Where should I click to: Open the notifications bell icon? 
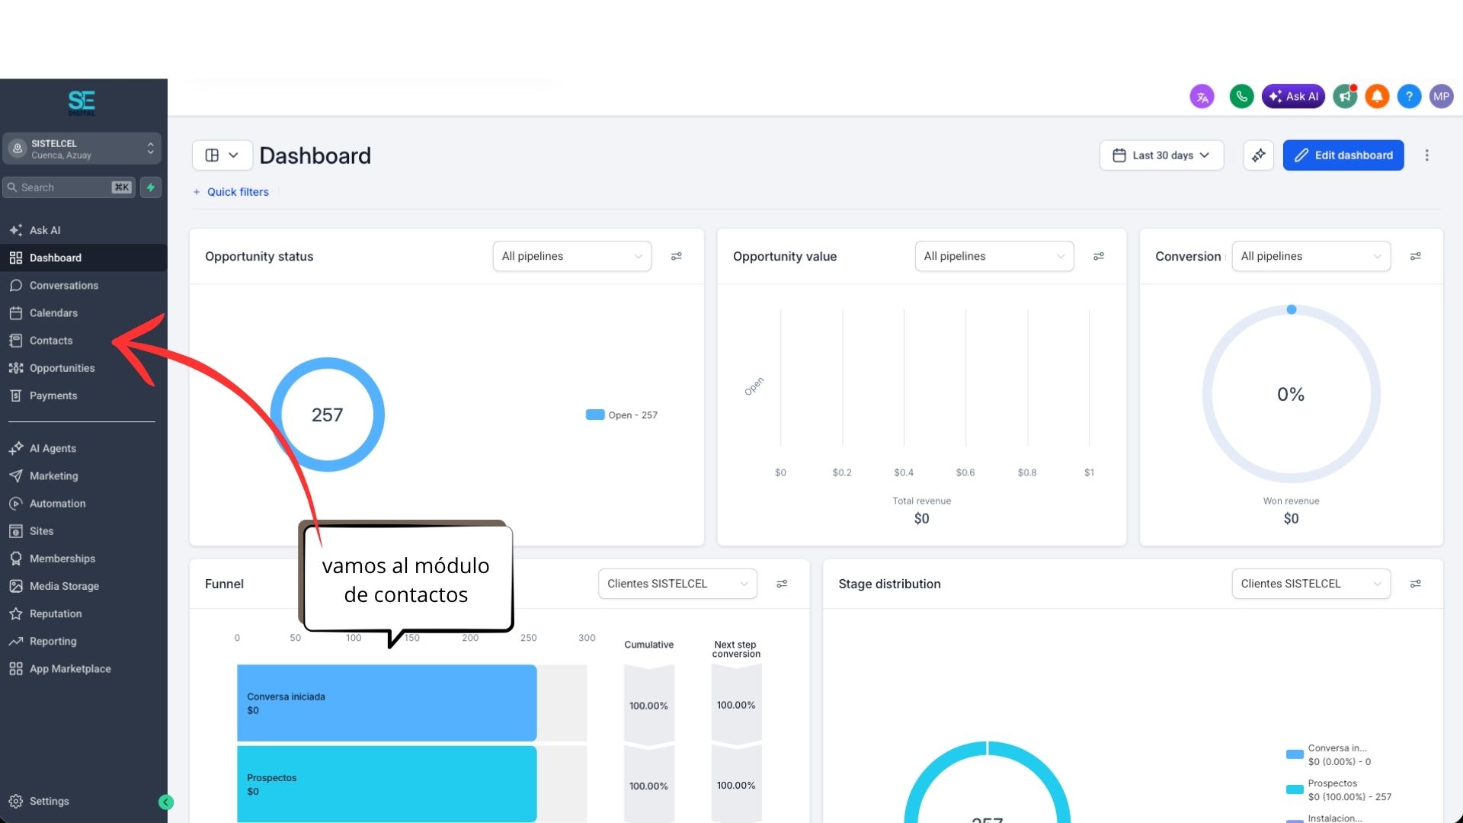tap(1377, 97)
